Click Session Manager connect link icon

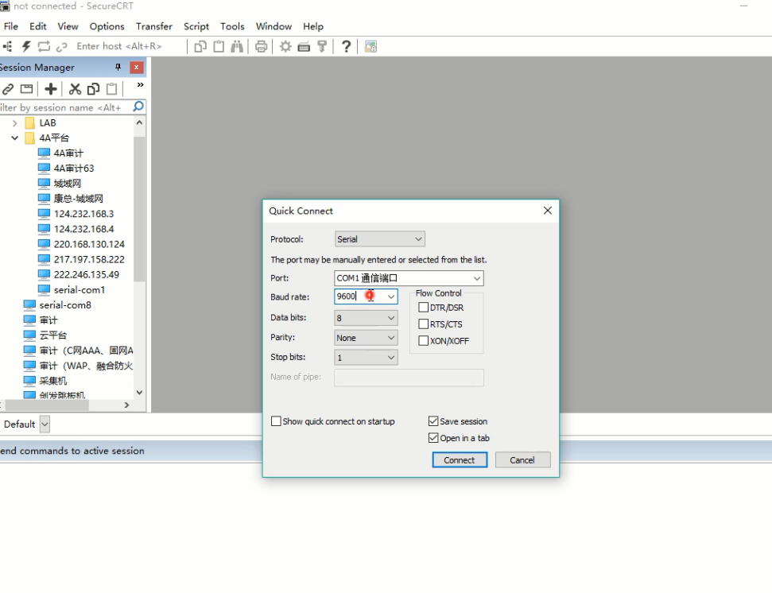tap(8, 89)
